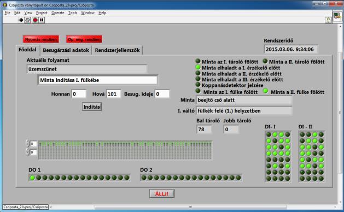Click LED for Minta elhaladt a I. érzékelő előtt
The width and height of the screenshot is (344, 212).
198,67
